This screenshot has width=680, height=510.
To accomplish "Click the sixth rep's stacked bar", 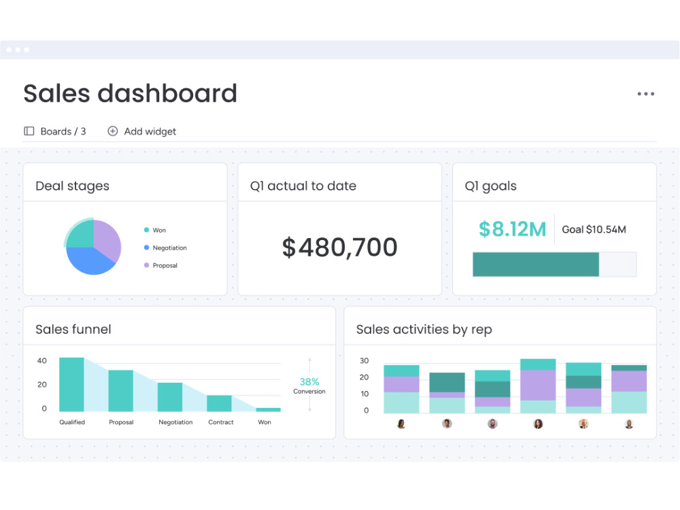I will point(629,389).
